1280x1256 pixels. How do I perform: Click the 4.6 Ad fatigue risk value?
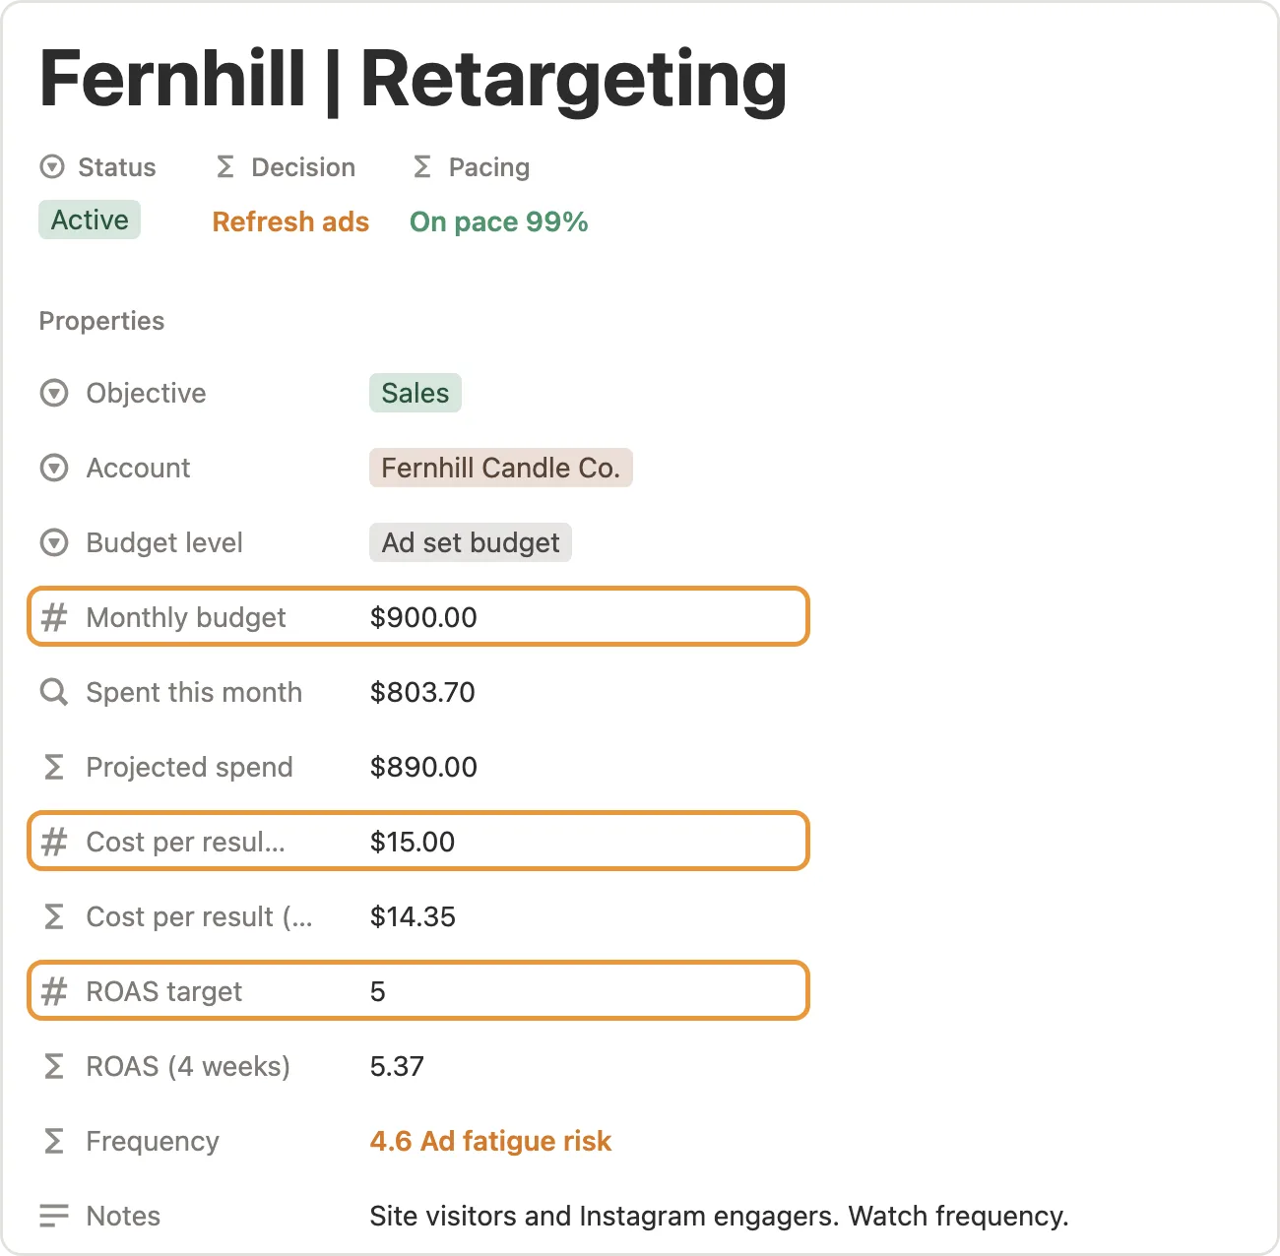point(490,1142)
